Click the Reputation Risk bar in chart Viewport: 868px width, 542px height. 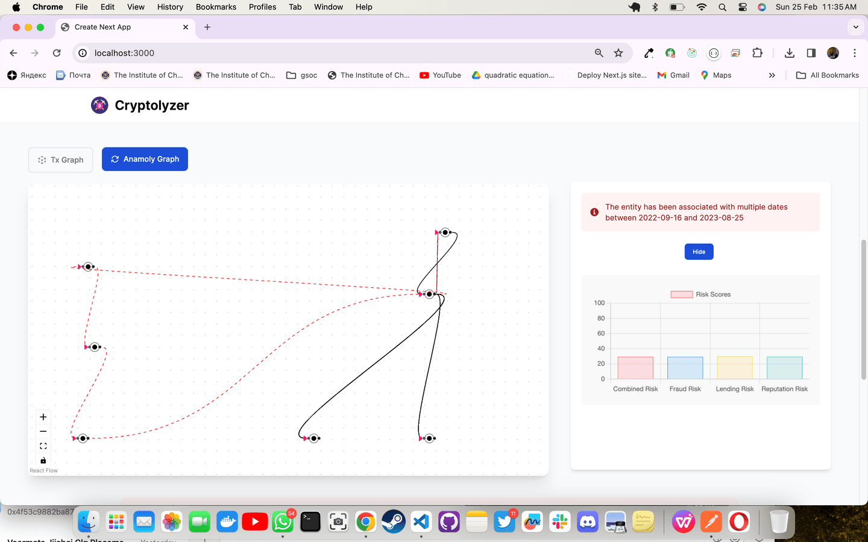pos(784,368)
